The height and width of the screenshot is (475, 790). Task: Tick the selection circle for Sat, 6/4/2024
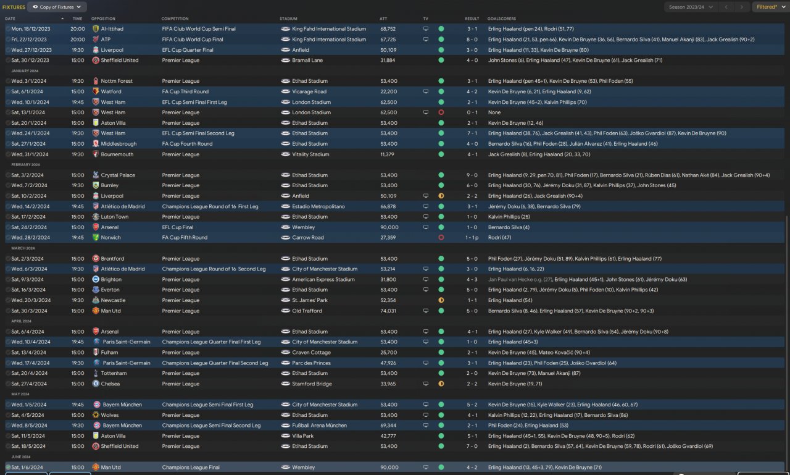[8, 332]
